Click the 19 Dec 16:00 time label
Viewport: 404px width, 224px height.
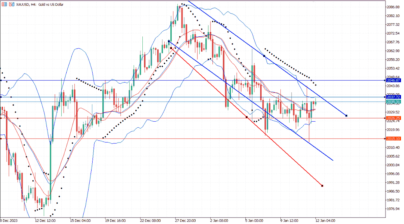(115, 221)
